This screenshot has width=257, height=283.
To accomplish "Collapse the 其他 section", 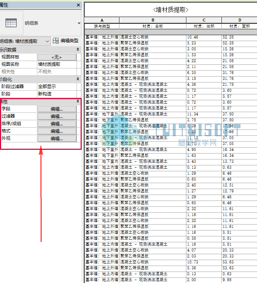I will (78, 101).
